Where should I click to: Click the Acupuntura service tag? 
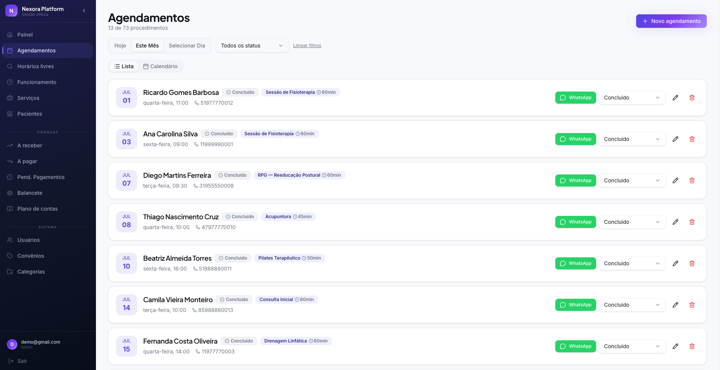[288, 217]
